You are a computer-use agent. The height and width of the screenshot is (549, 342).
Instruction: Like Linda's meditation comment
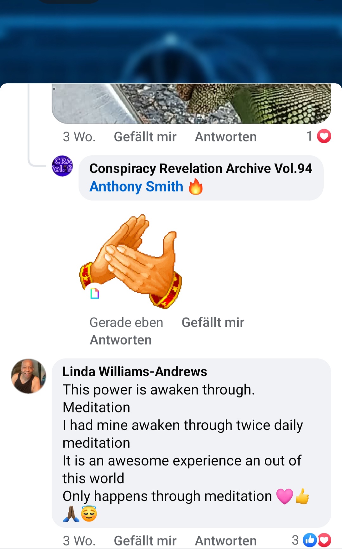[x=145, y=540]
